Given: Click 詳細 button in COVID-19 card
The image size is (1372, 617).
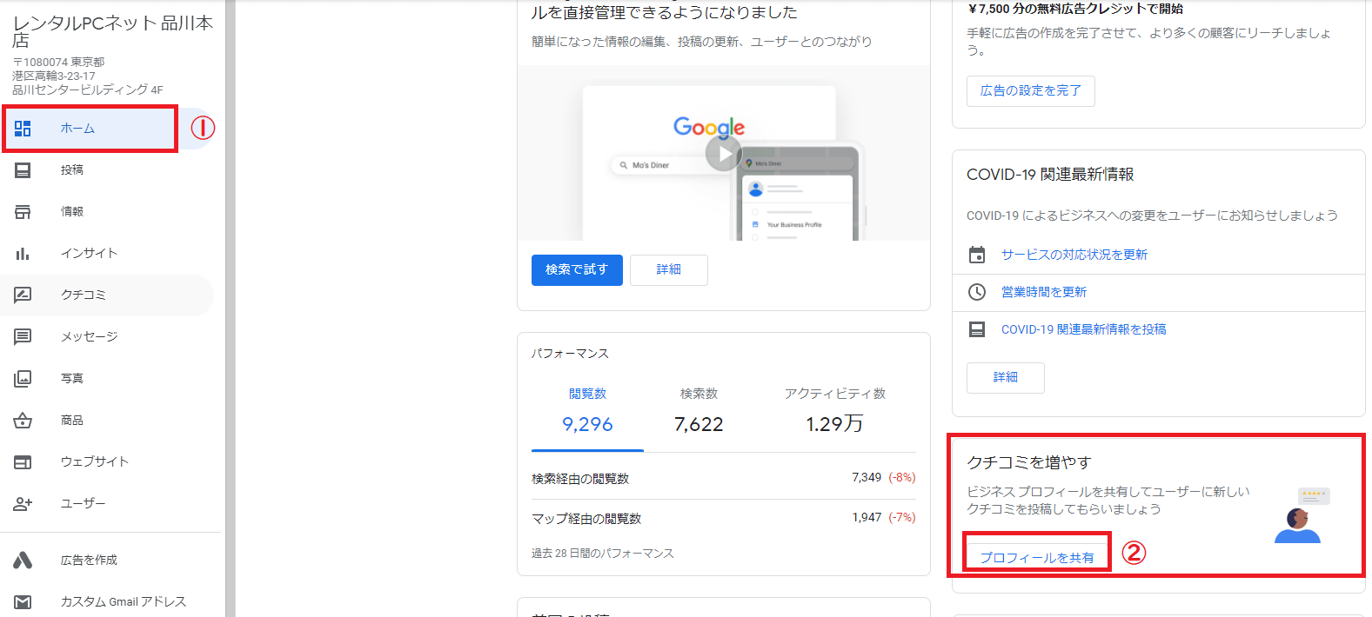Looking at the screenshot, I should coord(1006,378).
